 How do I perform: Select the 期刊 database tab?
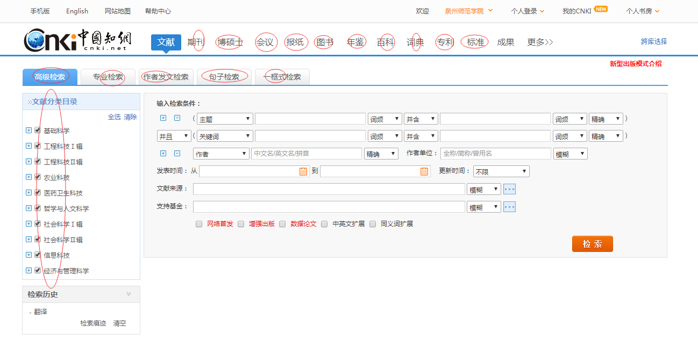196,42
